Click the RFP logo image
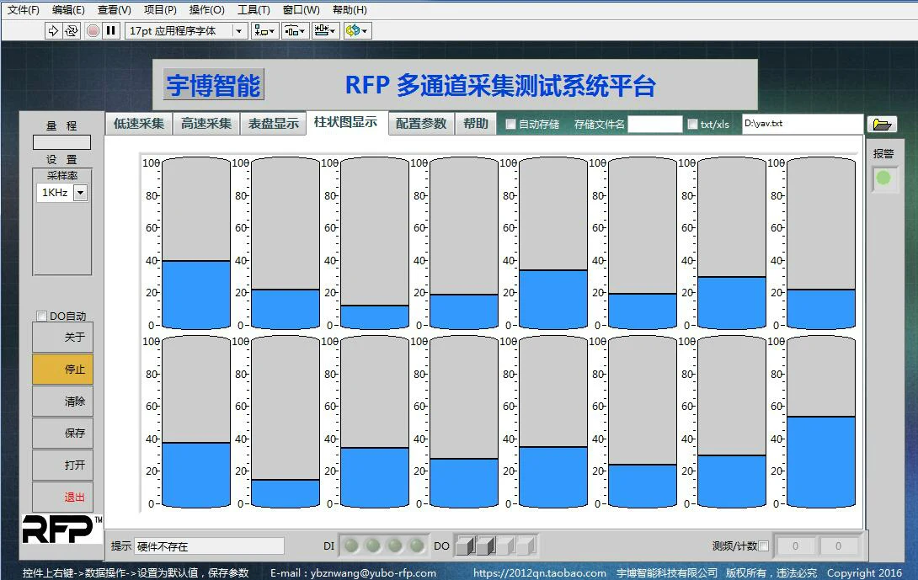This screenshot has height=580, width=918. 62,529
